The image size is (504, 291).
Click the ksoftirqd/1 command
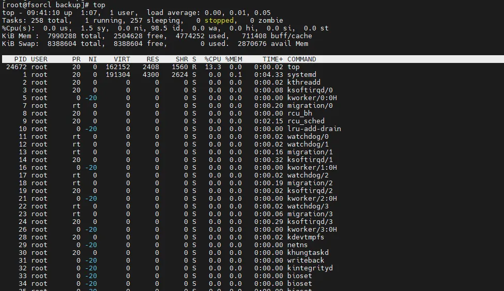310,160
